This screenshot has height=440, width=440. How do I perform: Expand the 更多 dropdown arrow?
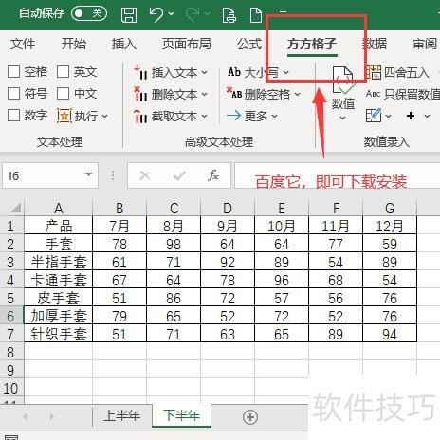274,117
